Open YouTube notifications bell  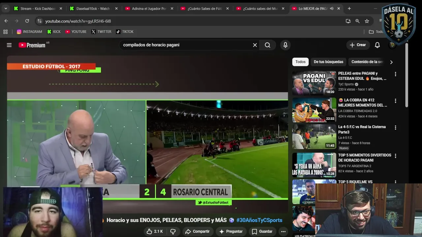pos(377,45)
